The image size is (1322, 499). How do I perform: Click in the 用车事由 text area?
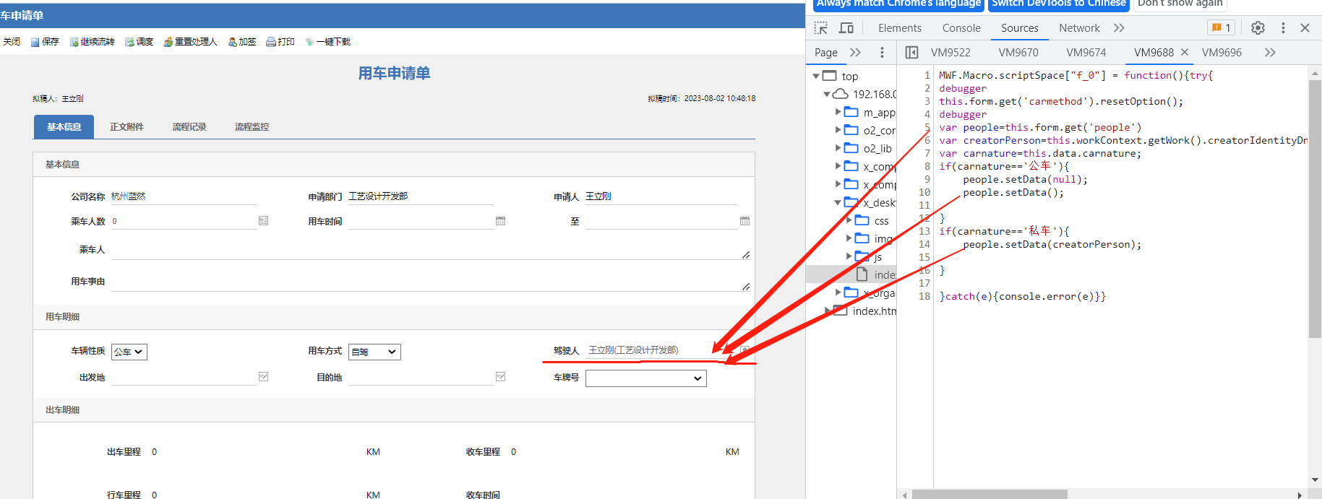[x=431, y=282]
